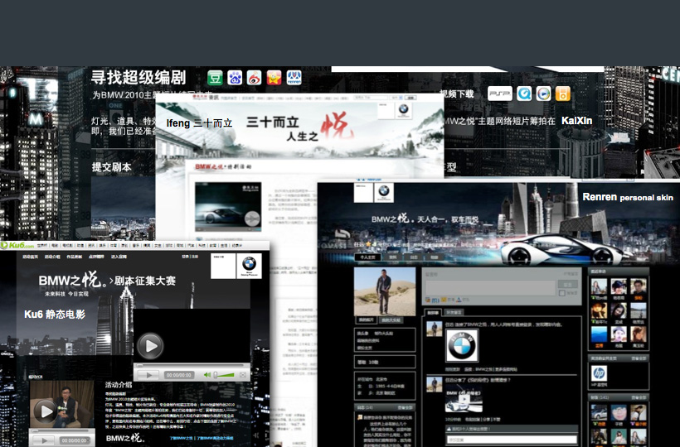Share via the Renren icon in header
Screen dimensions: 680x447
(294, 78)
